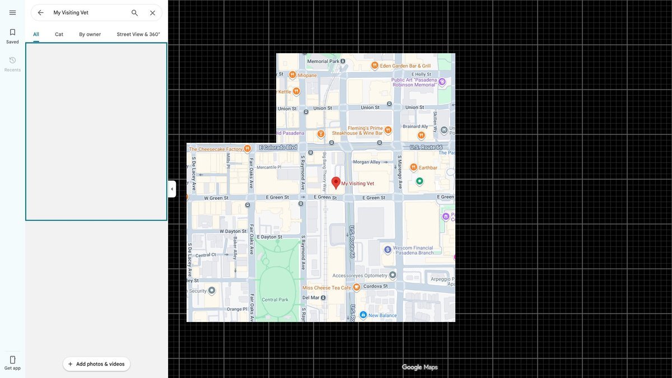Click the Kettle restaurant marker
Screen dimensions: 672x378
click(x=296, y=91)
